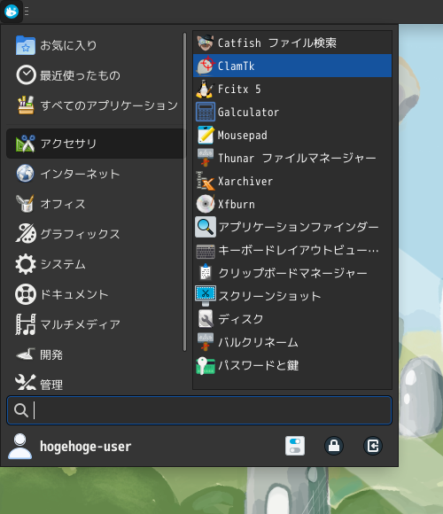The image size is (443, 514).
Task: Open the Whisker menu bird icon
Action: (12, 12)
